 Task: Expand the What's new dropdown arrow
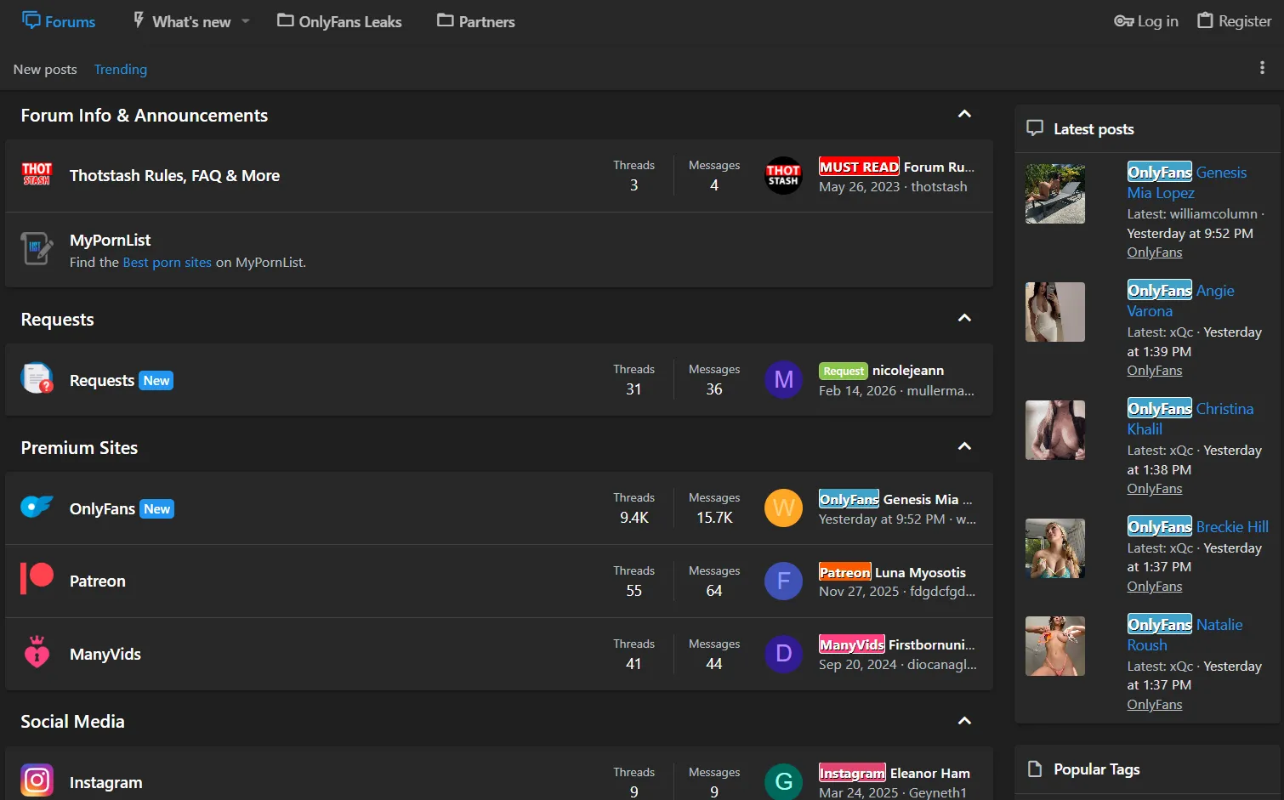[x=246, y=21]
